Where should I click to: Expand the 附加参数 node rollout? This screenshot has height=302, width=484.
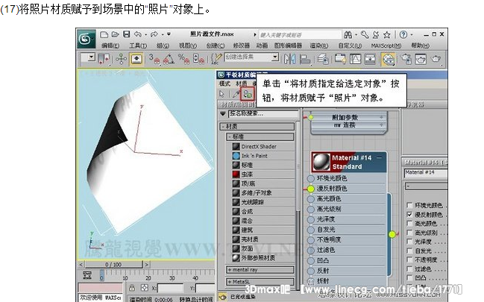[381, 117]
